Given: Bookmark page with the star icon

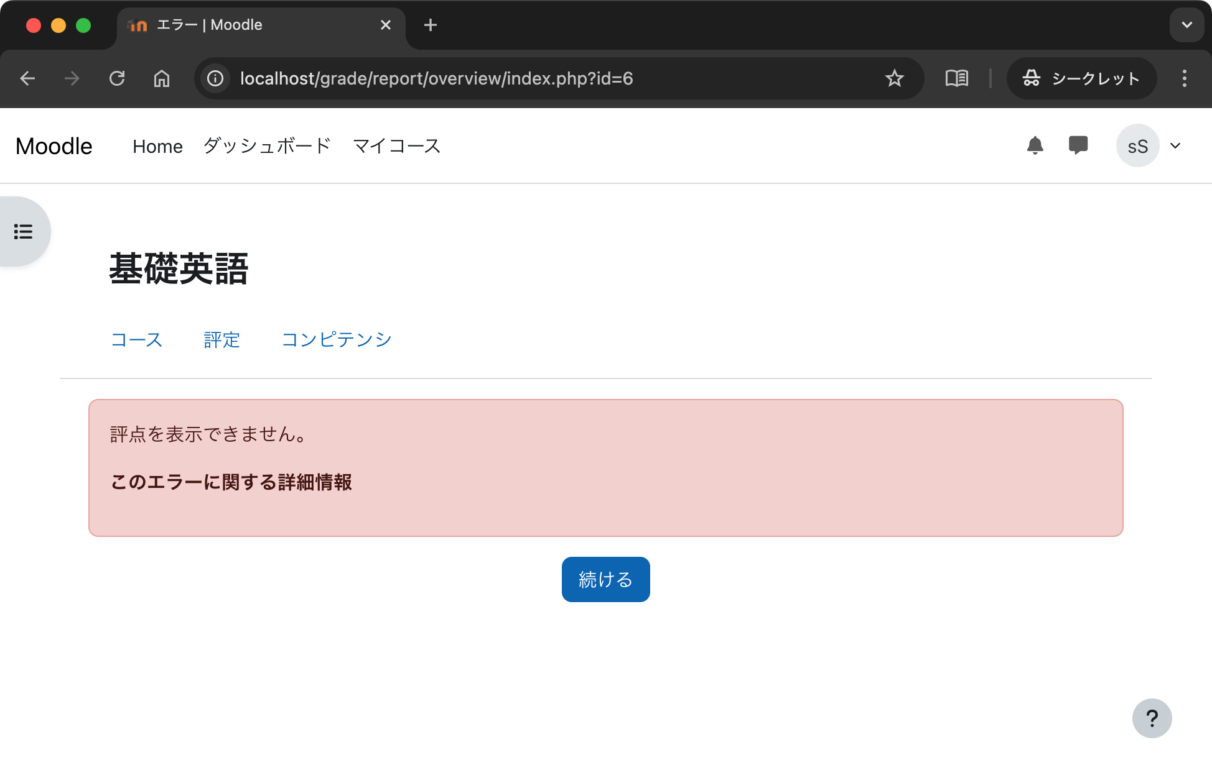Looking at the screenshot, I should 894,78.
